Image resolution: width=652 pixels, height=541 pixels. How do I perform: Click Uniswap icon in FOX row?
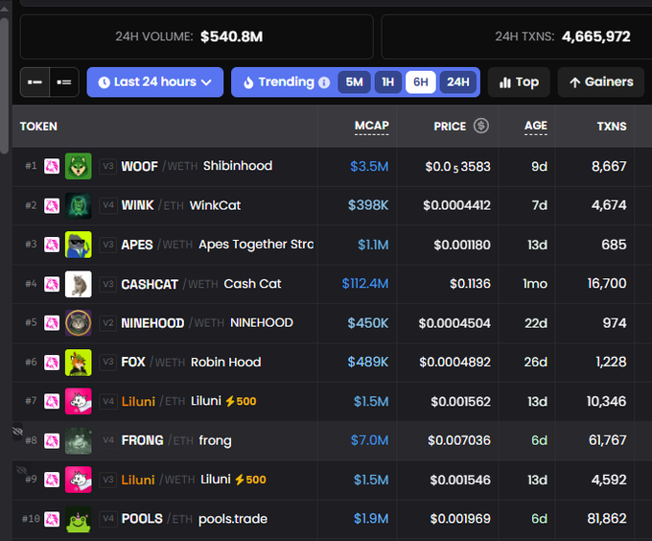coord(52,363)
